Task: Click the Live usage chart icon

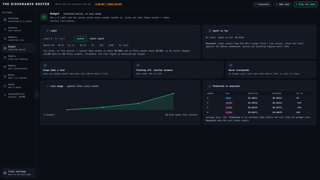Action: [x=48, y=86]
